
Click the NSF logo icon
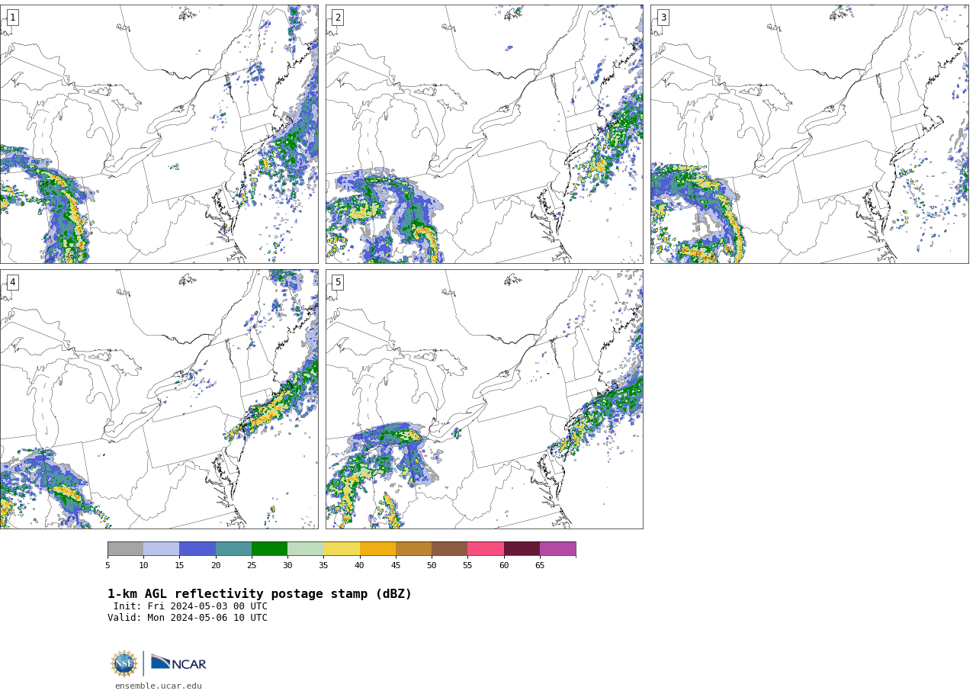[124, 663]
